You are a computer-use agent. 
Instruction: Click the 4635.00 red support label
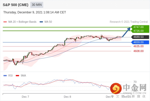pyautogui.click(x=138, y=46)
